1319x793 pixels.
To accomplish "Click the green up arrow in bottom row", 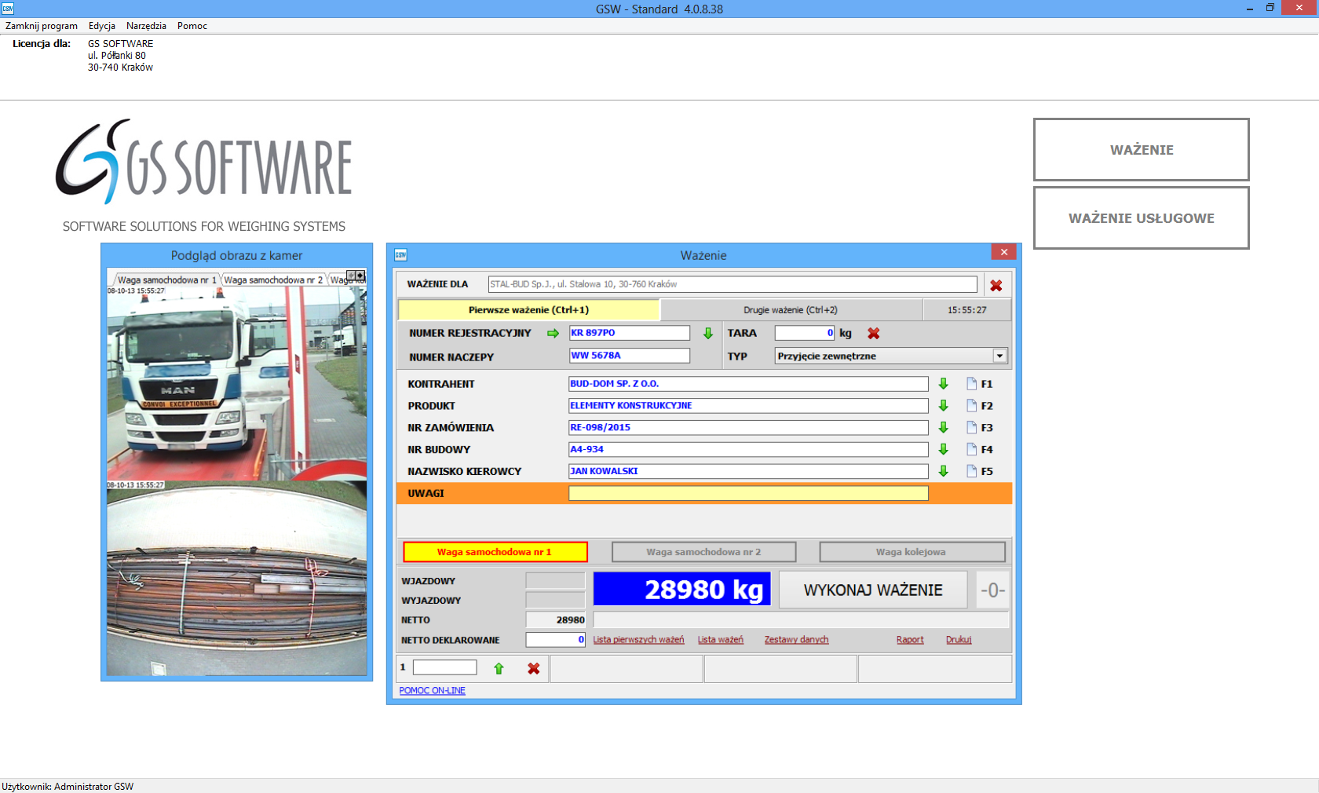I will (x=499, y=669).
